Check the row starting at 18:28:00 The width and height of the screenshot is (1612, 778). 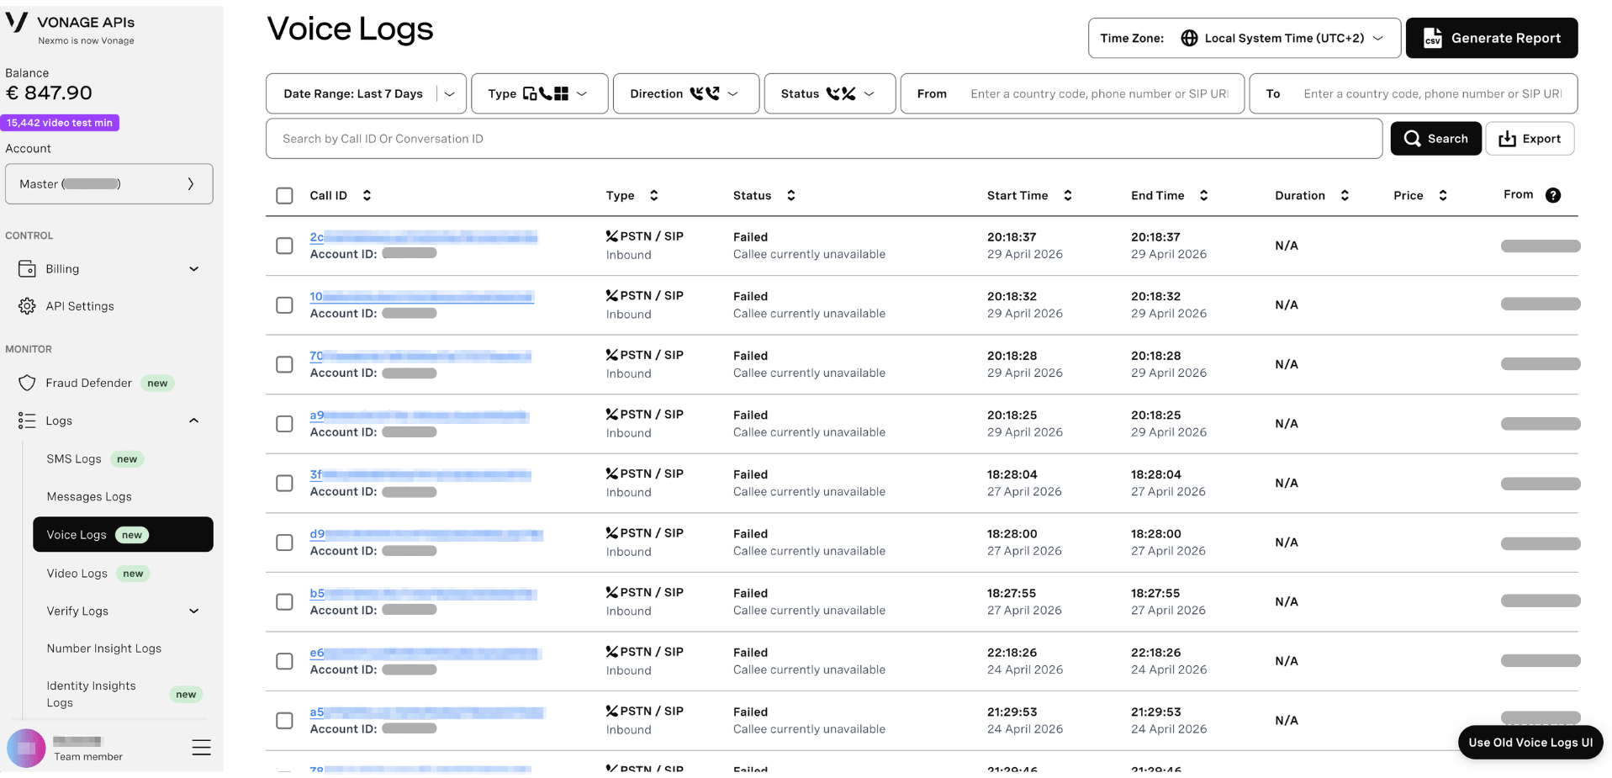(x=284, y=542)
